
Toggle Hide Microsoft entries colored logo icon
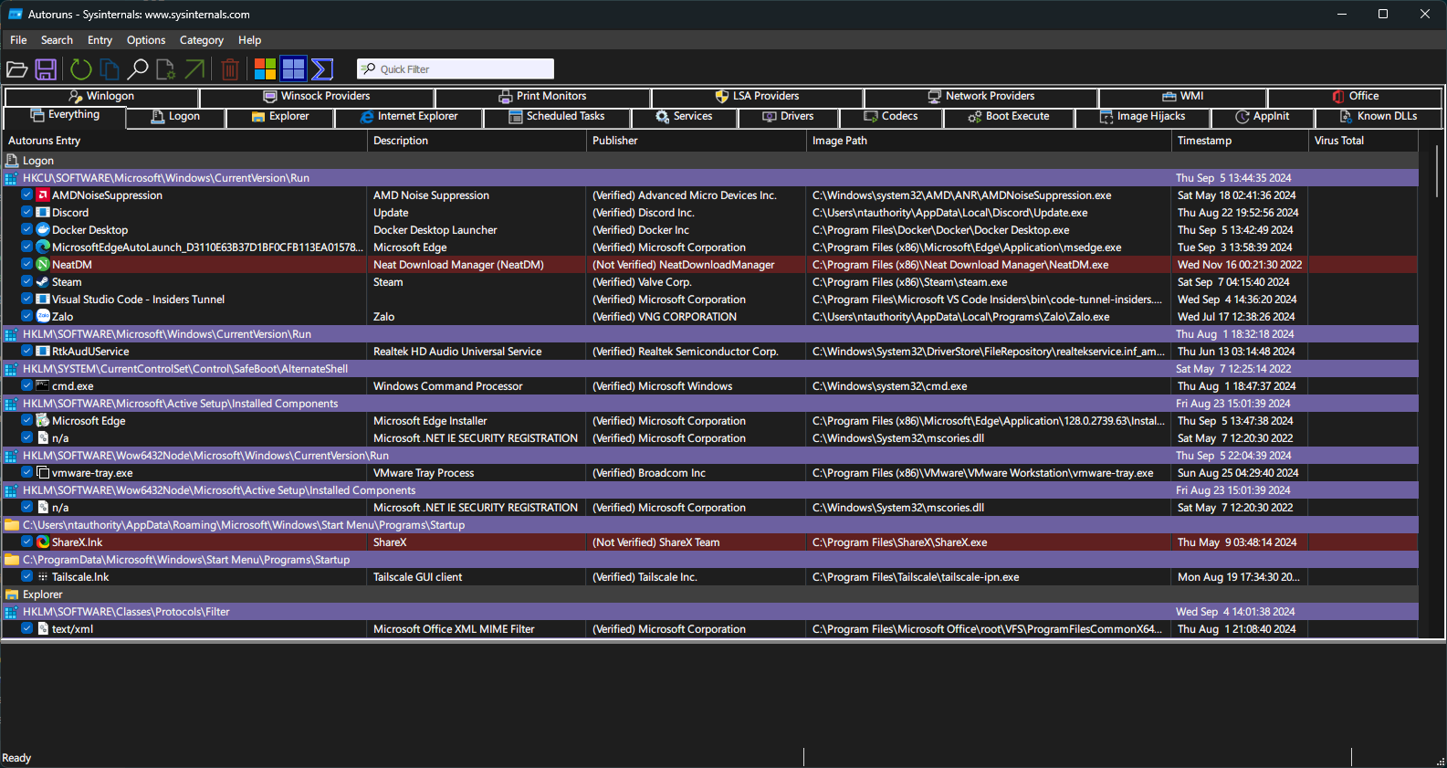pos(265,69)
